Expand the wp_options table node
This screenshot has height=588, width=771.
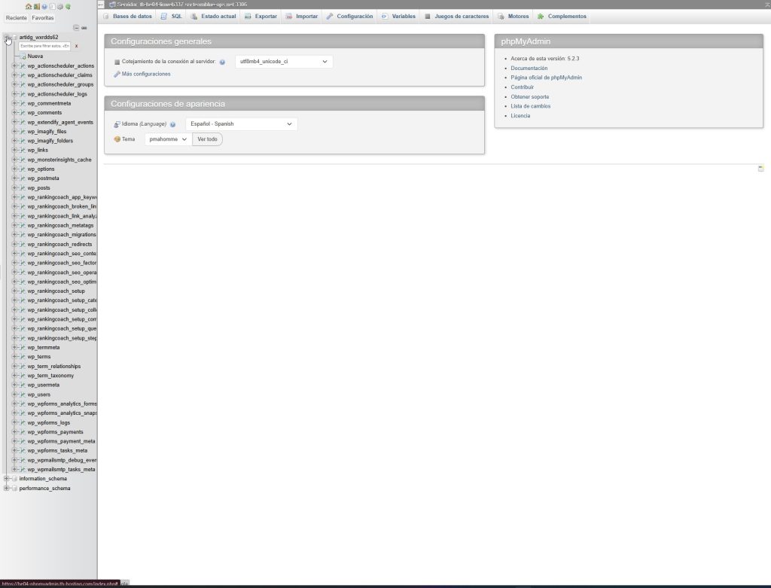tap(14, 169)
